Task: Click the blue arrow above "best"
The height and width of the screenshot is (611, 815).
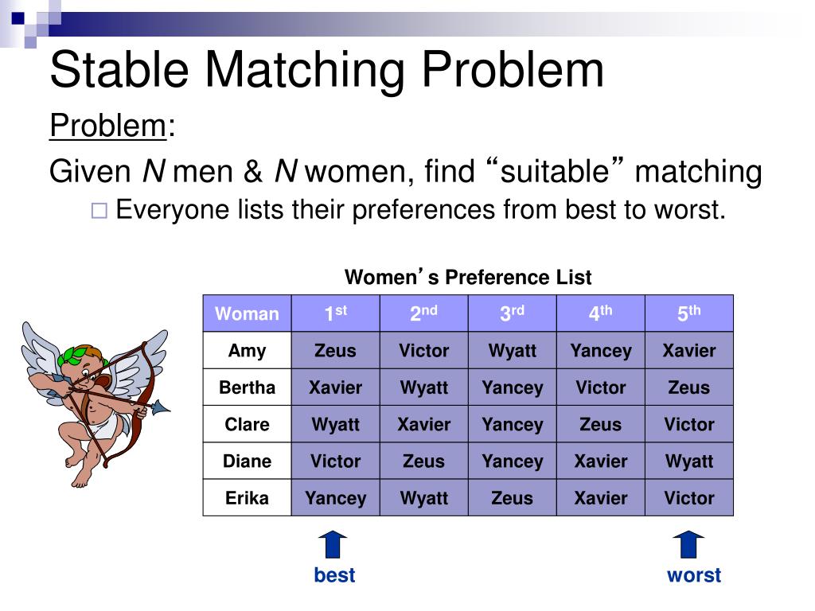Action: [333, 546]
